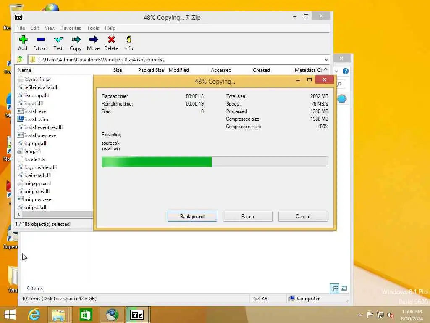This screenshot has width=430, height=323.
Task: Maximize the 48% Copying dialog
Action: (309, 79)
